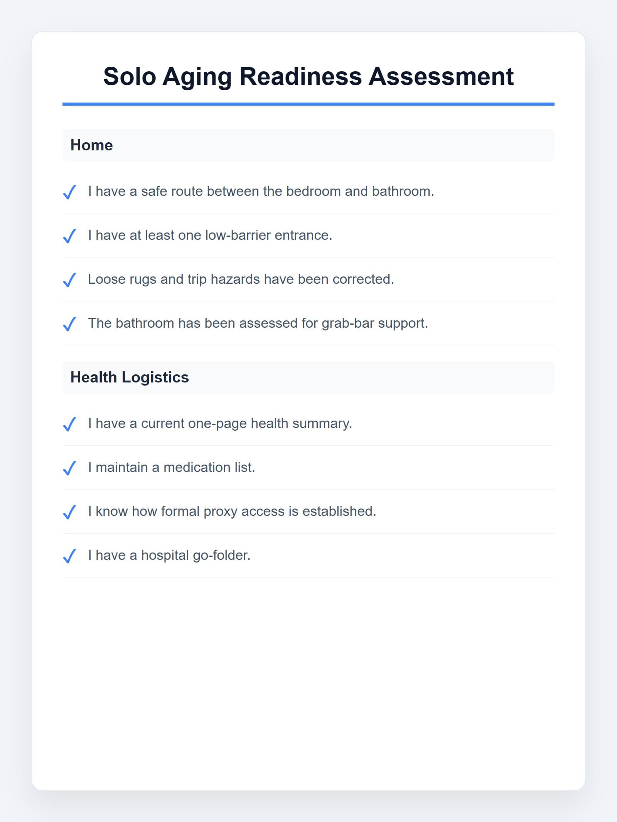Click checkmark beside grab-bar support item

click(x=69, y=323)
